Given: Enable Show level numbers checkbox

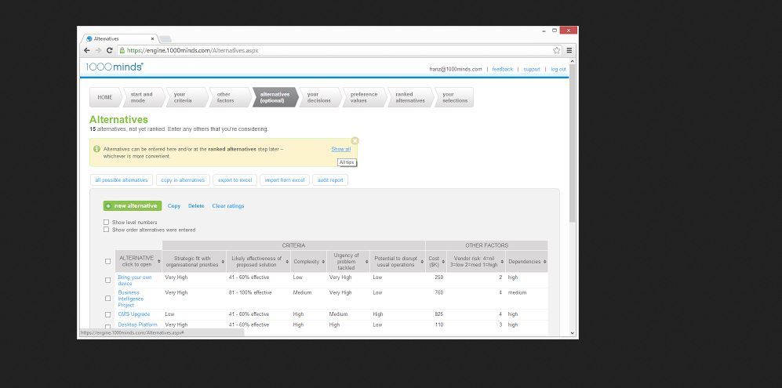Looking at the screenshot, I should (107, 223).
